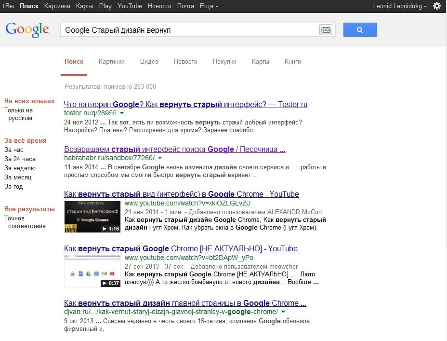Switch to the Карты results tab
Viewport: 447px width, 341px height.
[x=260, y=62]
